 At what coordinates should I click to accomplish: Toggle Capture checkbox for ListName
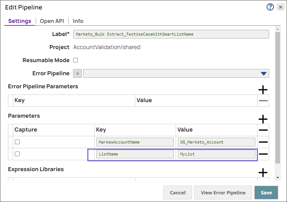point(17,154)
